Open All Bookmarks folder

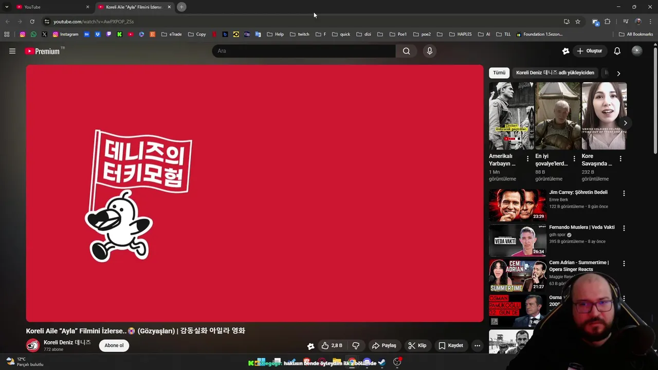coord(636,34)
